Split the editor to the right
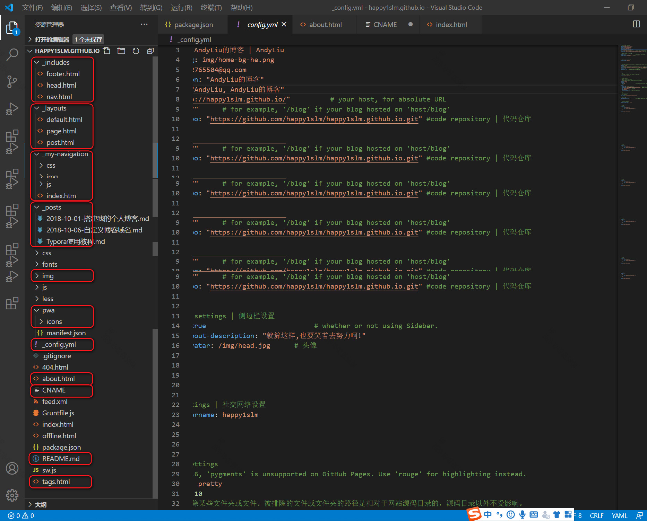This screenshot has width=647, height=521. (637, 24)
